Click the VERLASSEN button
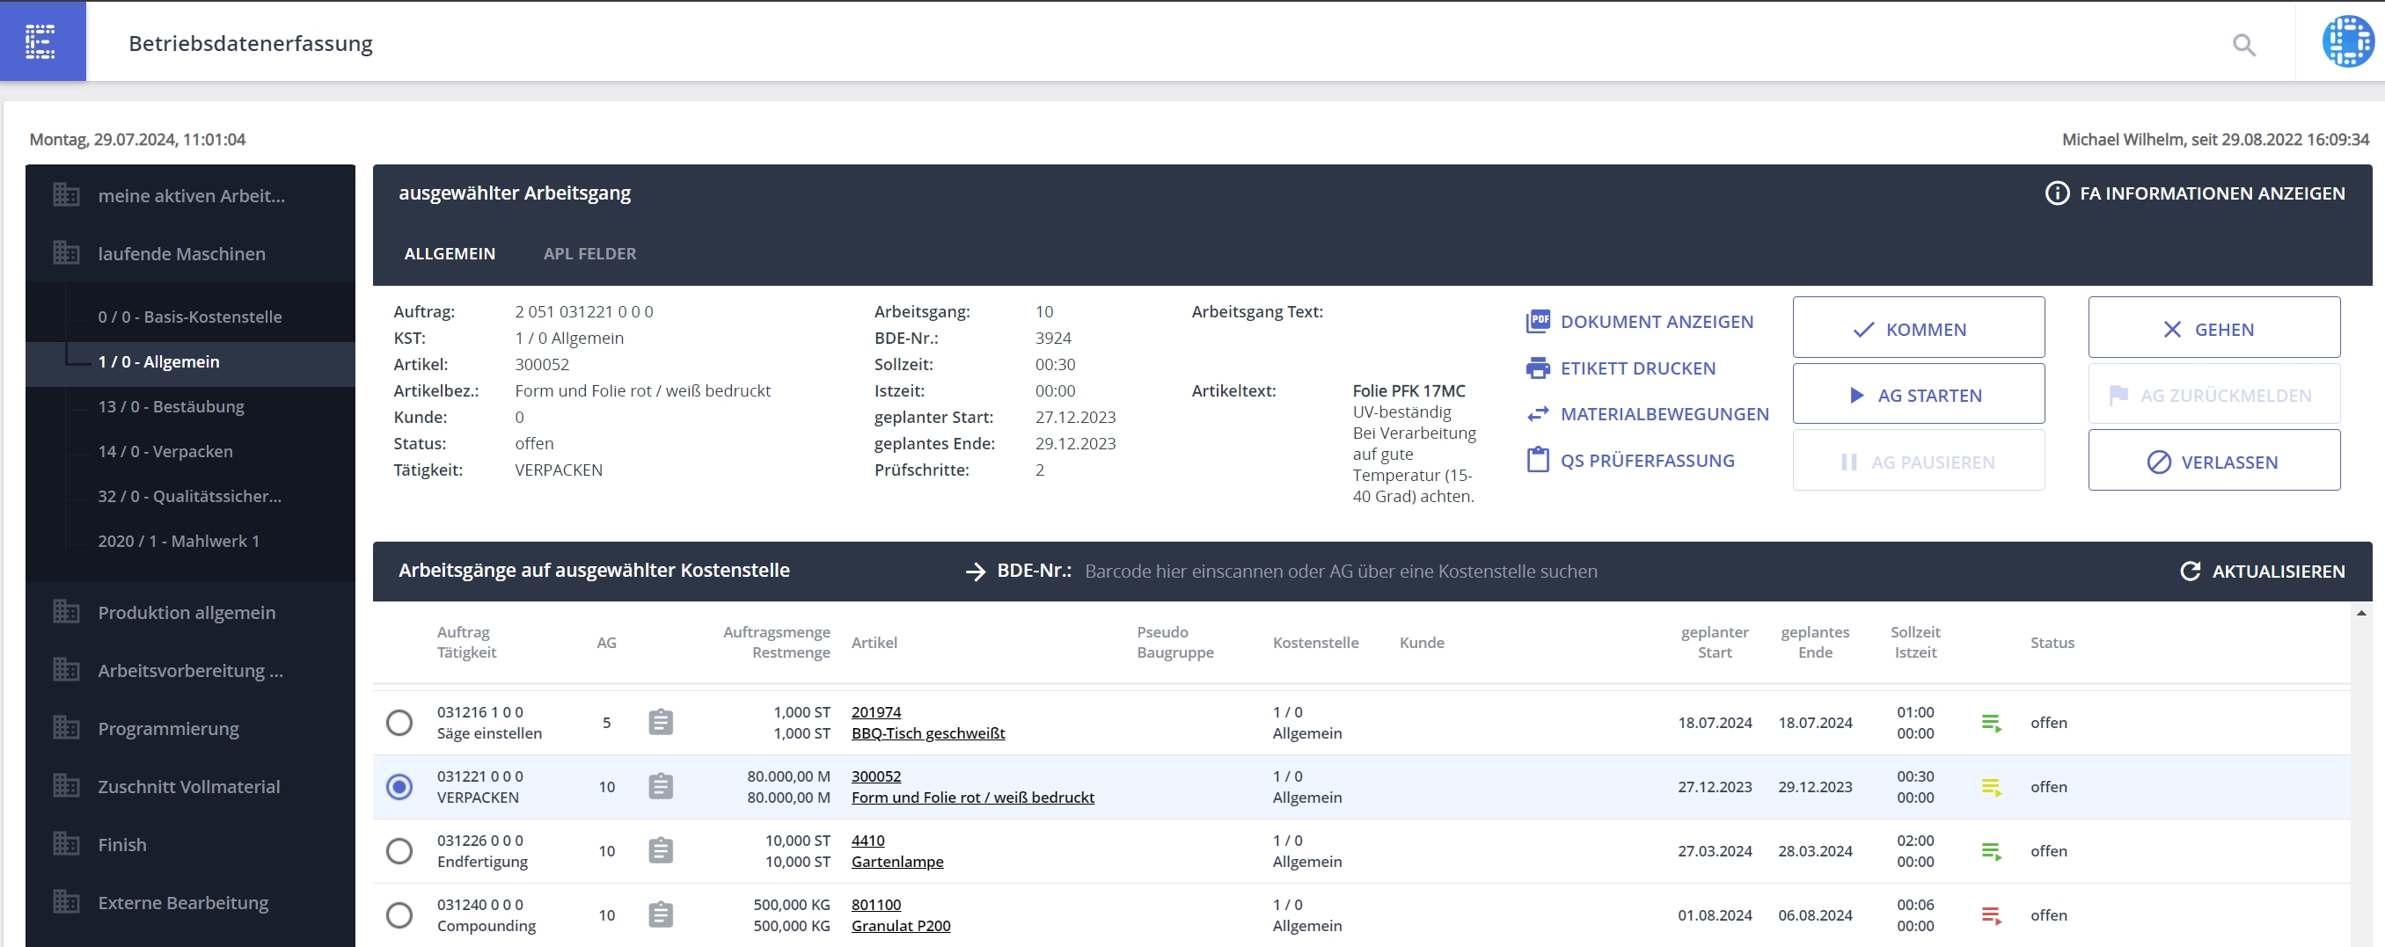This screenshot has height=947, width=2385. click(2213, 460)
